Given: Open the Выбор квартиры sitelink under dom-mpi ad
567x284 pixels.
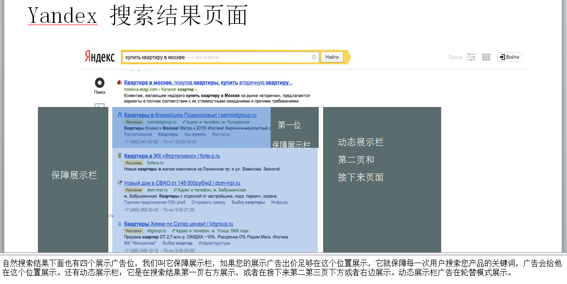Looking at the screenshot, I should (248, 202).
